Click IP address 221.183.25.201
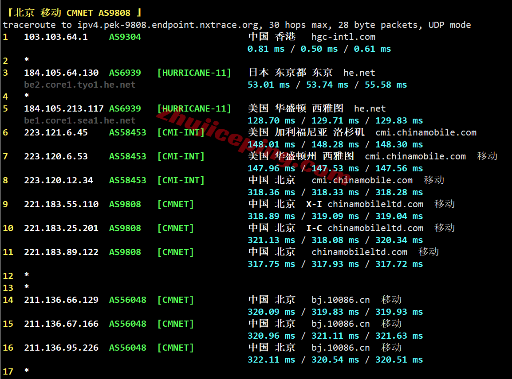 (x=61, y=228)
